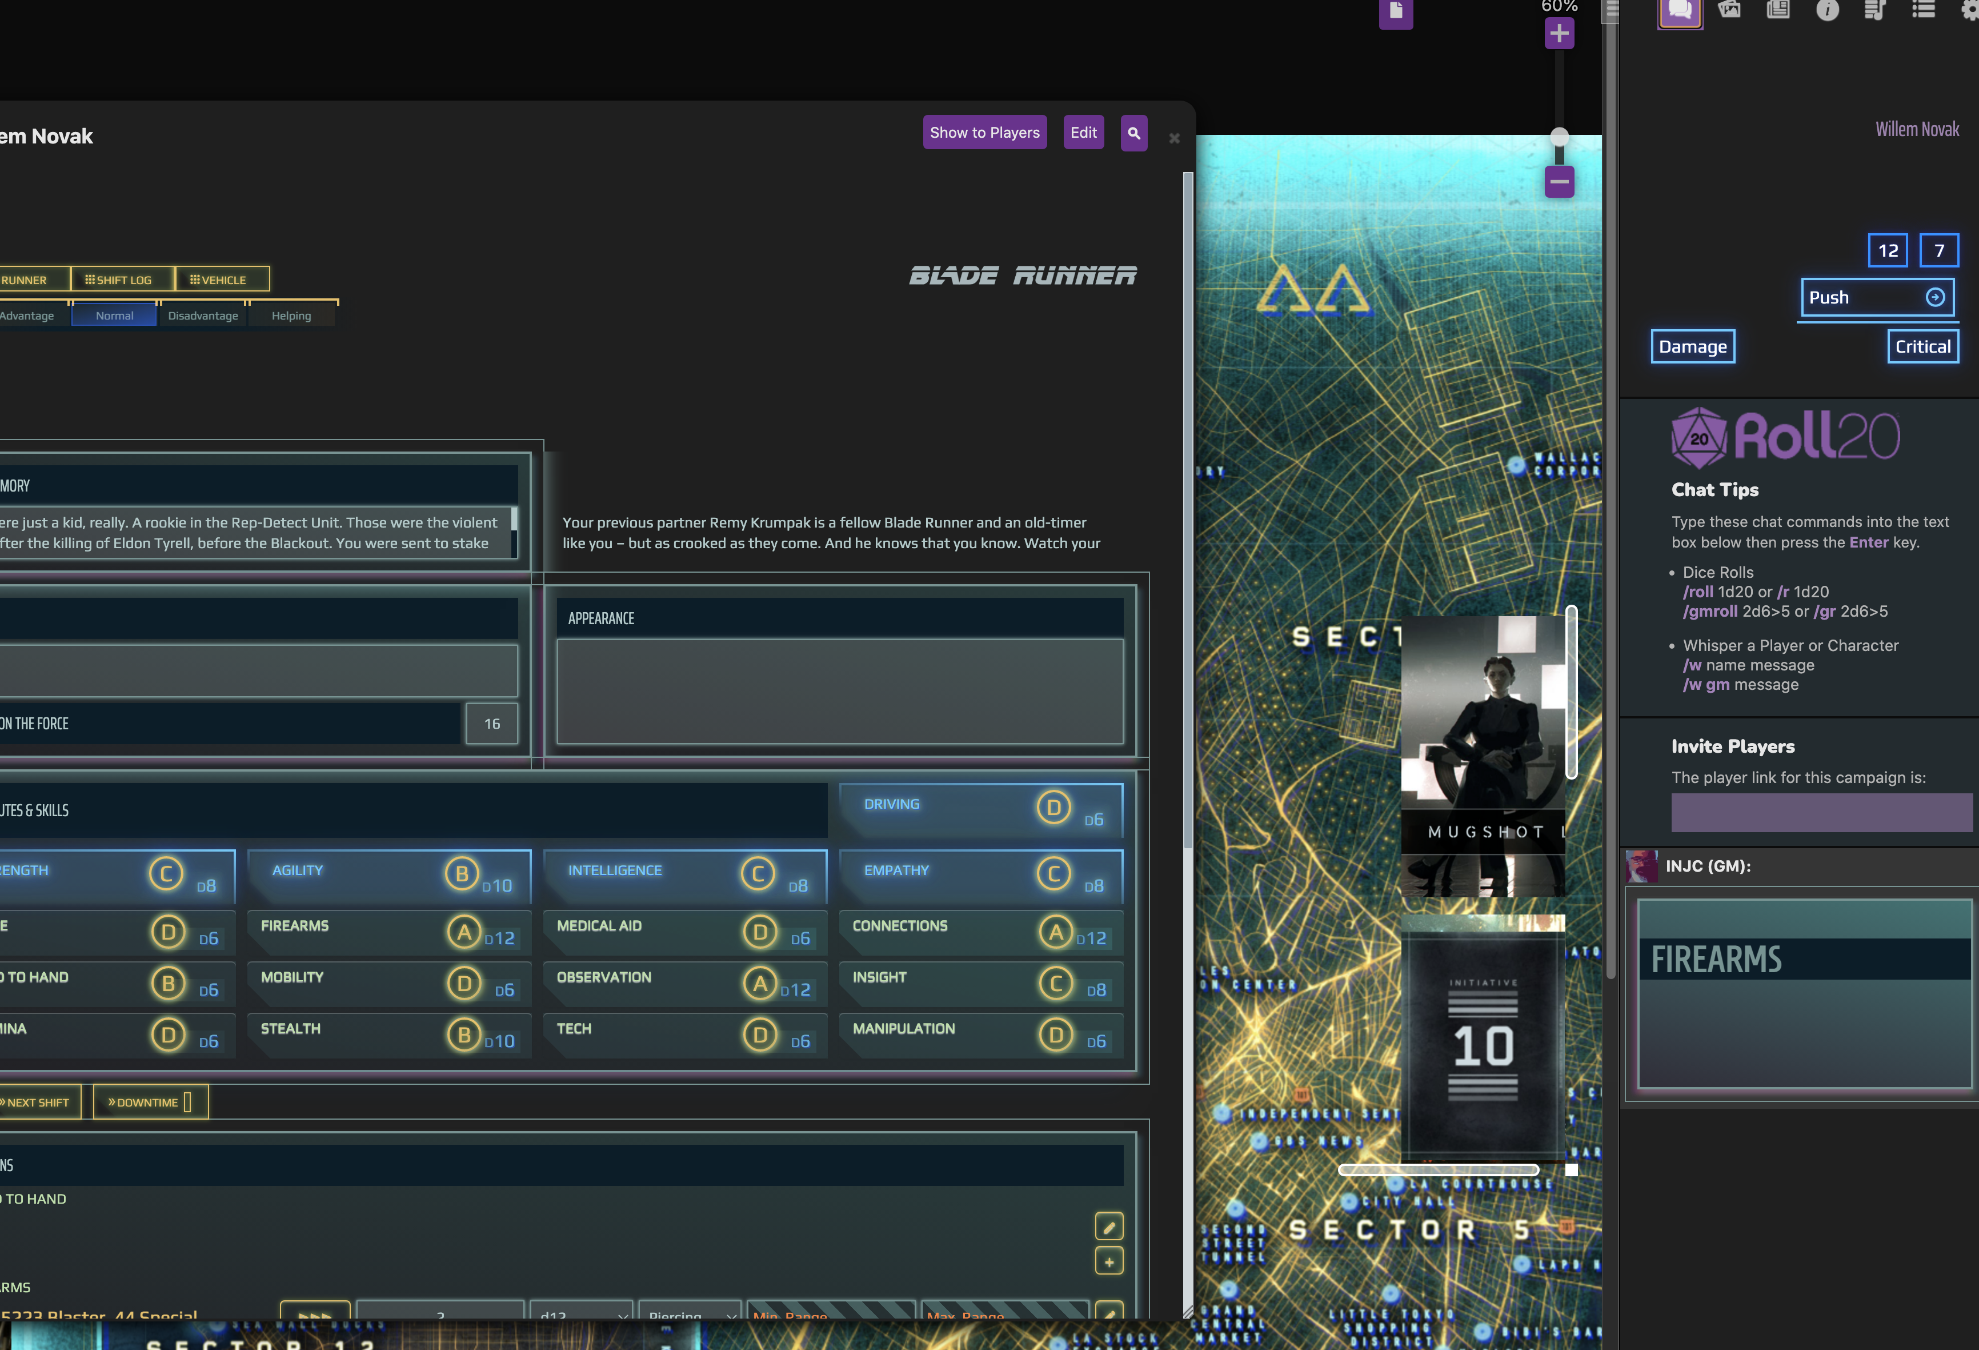This screenshot has width=1979, height=1350.
Task: Click the dice result 7 in chat
Action: pyautogui.click(x=1939, y=250)
